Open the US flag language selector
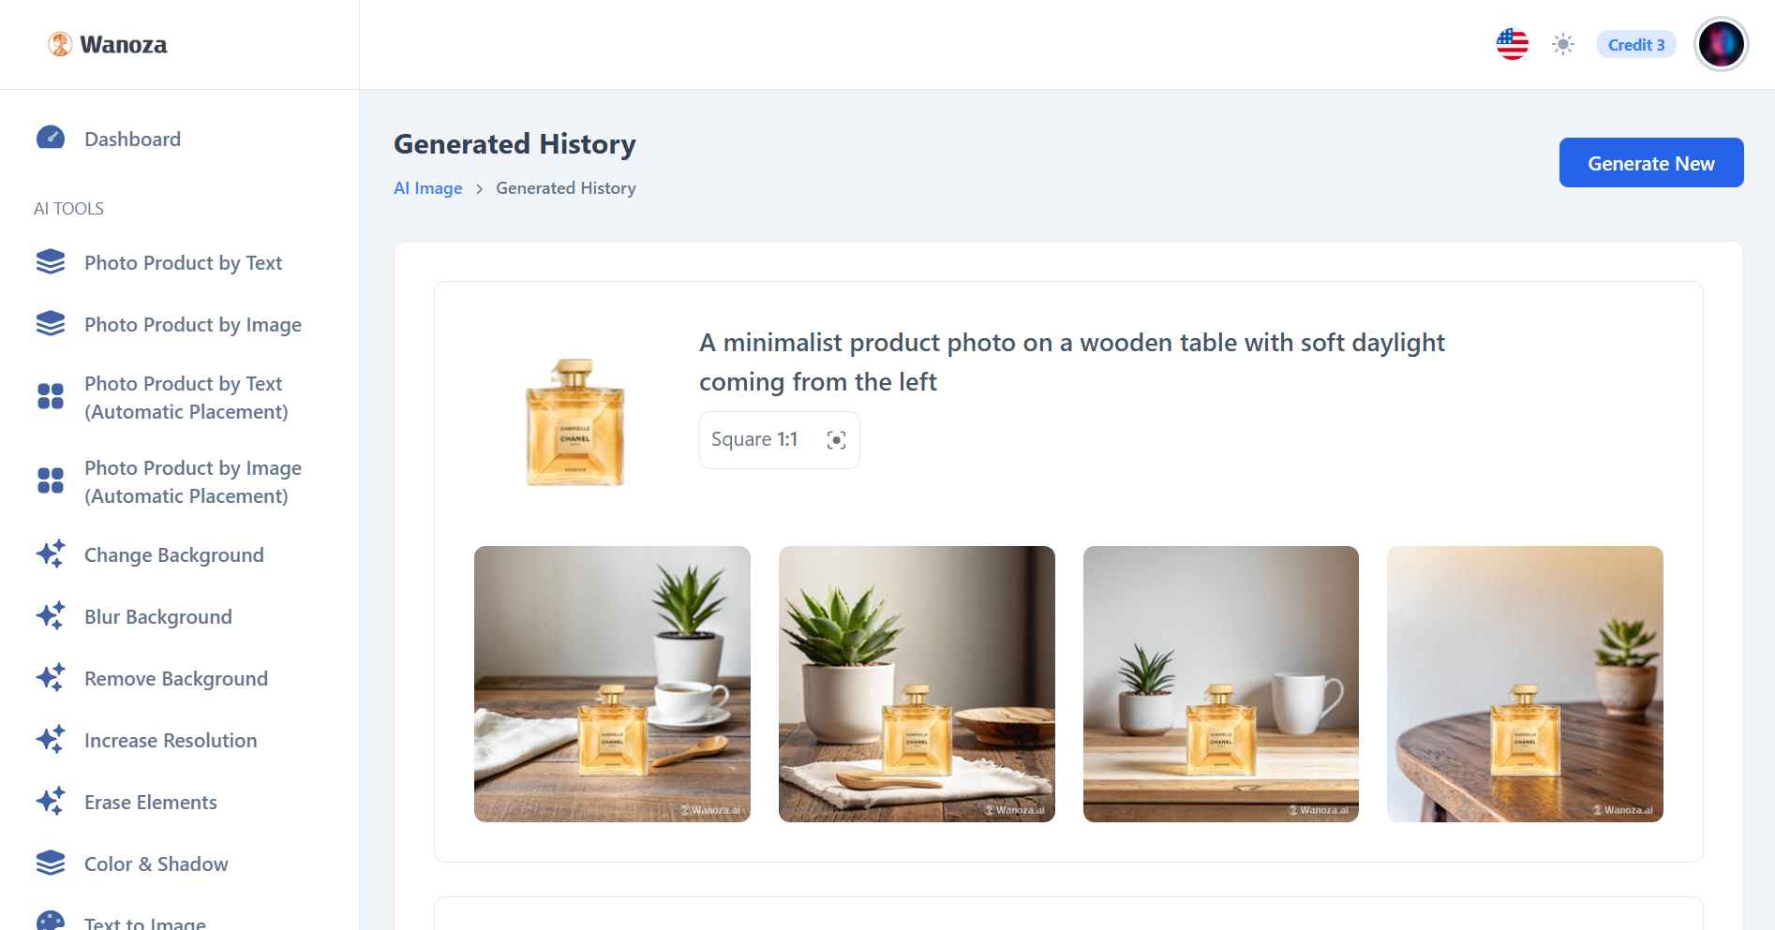1775x930 pixels. tap(1512, 44)
